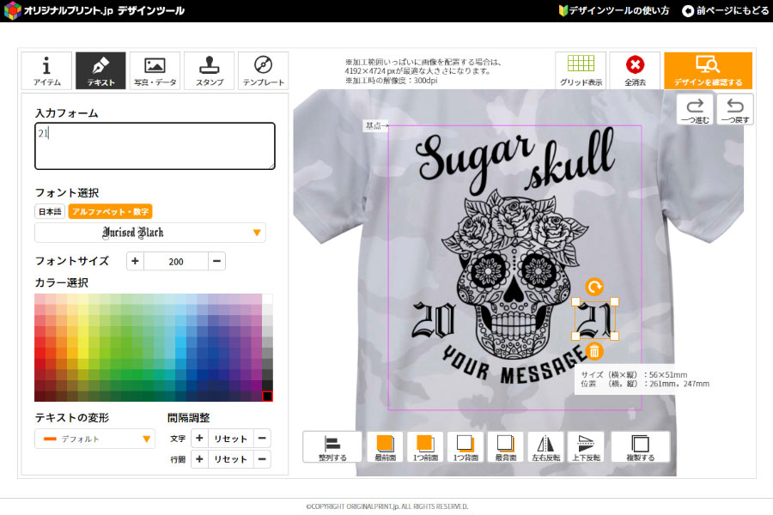Click the 全消去 clear-all button

pyautogui.click(x=635, y=70)
